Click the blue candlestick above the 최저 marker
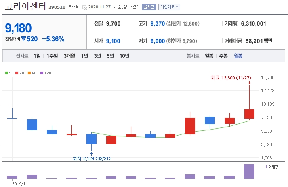The height and width of the screenshot is (187, 288). coord(91,139)
